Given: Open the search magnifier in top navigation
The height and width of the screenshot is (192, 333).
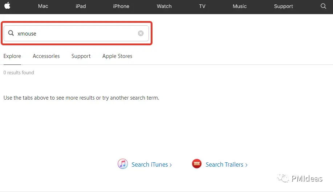Looking at the screenshot, I should pos(323,6).
